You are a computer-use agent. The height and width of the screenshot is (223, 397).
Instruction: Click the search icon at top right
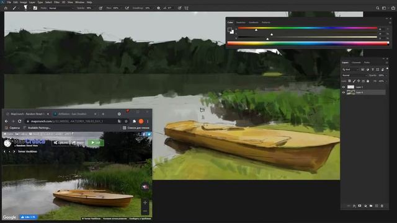(378, 8)
